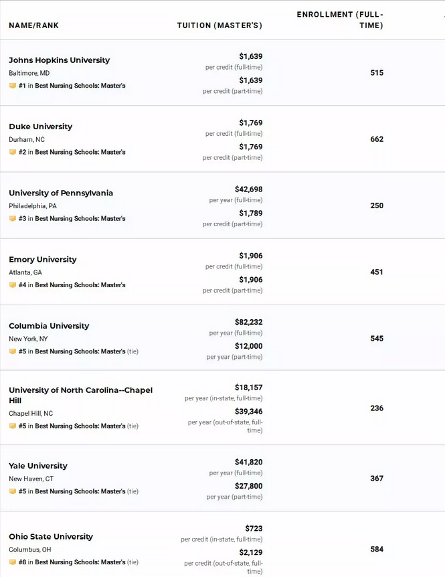The width and height of the screenshot is (447, 577).
Task: Click the badge icon beside #4 ranking
Action: pos(13,285)
